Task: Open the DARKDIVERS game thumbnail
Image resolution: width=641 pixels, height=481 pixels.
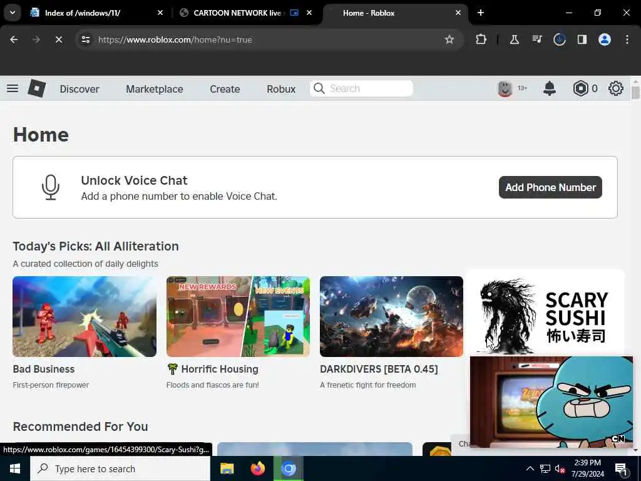Action: pyautogui.click(x=391, y=316)
